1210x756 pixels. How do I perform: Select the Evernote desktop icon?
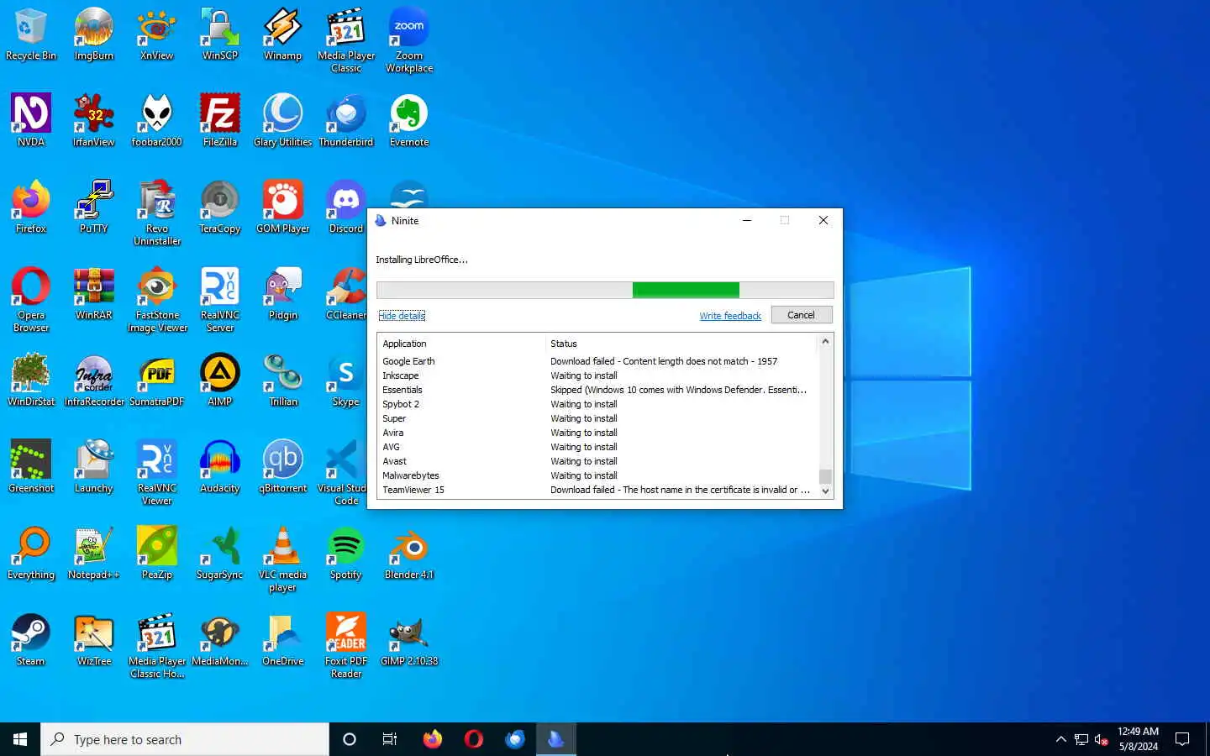pos(409,121)
